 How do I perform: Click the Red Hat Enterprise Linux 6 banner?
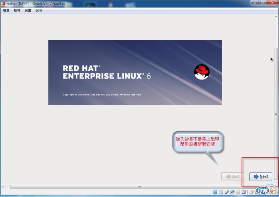click(x=135, y=73)
